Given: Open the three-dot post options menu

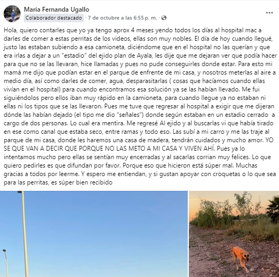Looking at the screenshot, I should click(x=270, y=13).
